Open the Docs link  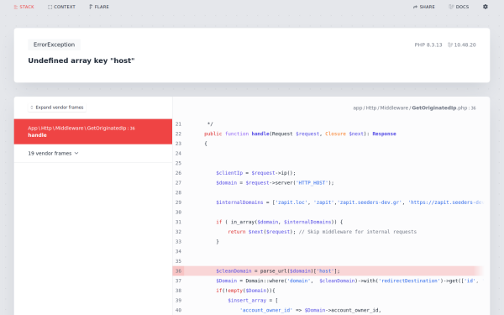click(x=459, y=7)
